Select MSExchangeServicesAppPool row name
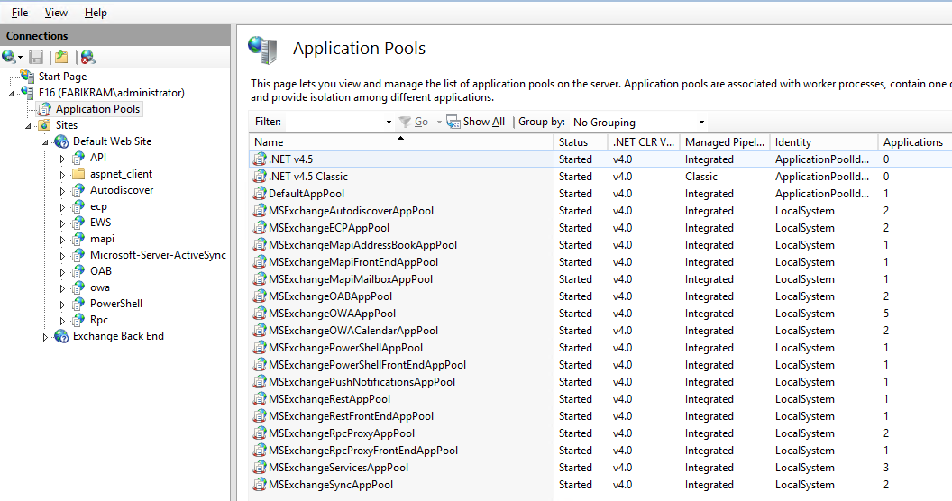The height and width of the screenshot is (501, 952). 338,467
